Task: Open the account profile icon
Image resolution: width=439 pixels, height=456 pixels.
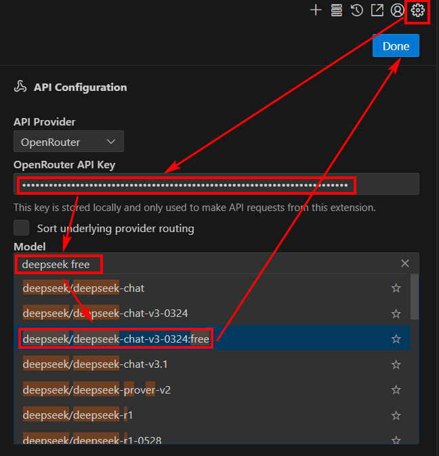Action: 397,10
